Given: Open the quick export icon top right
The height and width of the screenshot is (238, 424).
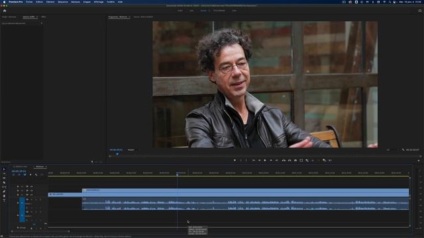Looking at the screenshot, I should point(420,11).
